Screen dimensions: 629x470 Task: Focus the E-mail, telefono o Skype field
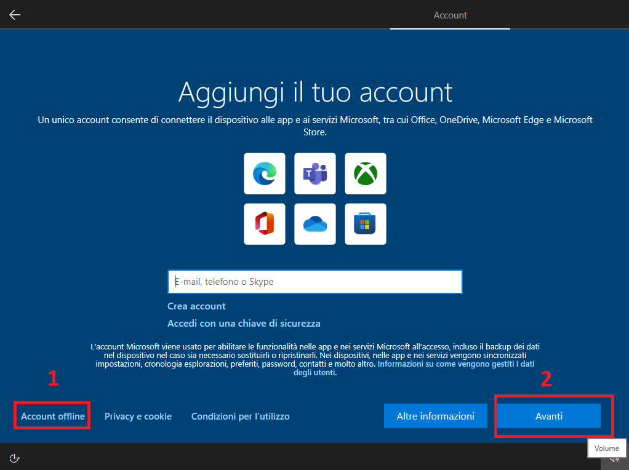pos(315,282)
